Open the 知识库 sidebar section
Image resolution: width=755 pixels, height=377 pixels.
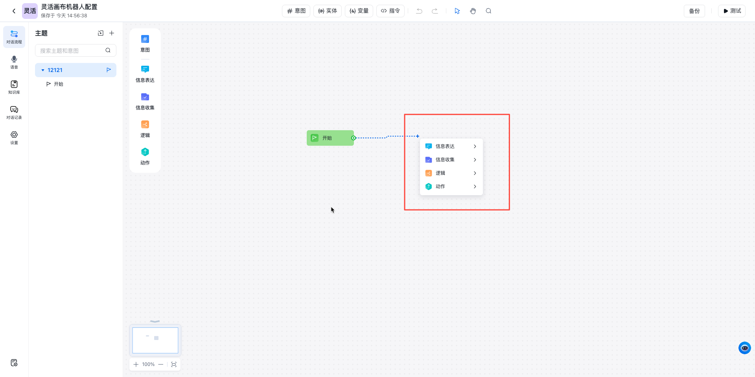click(x=14, y=87)
